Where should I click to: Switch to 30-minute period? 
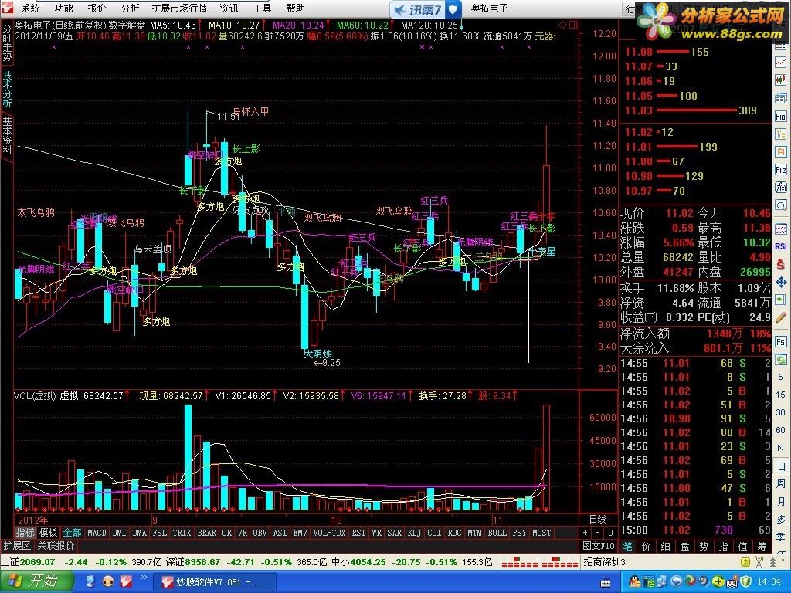(780, 412)
